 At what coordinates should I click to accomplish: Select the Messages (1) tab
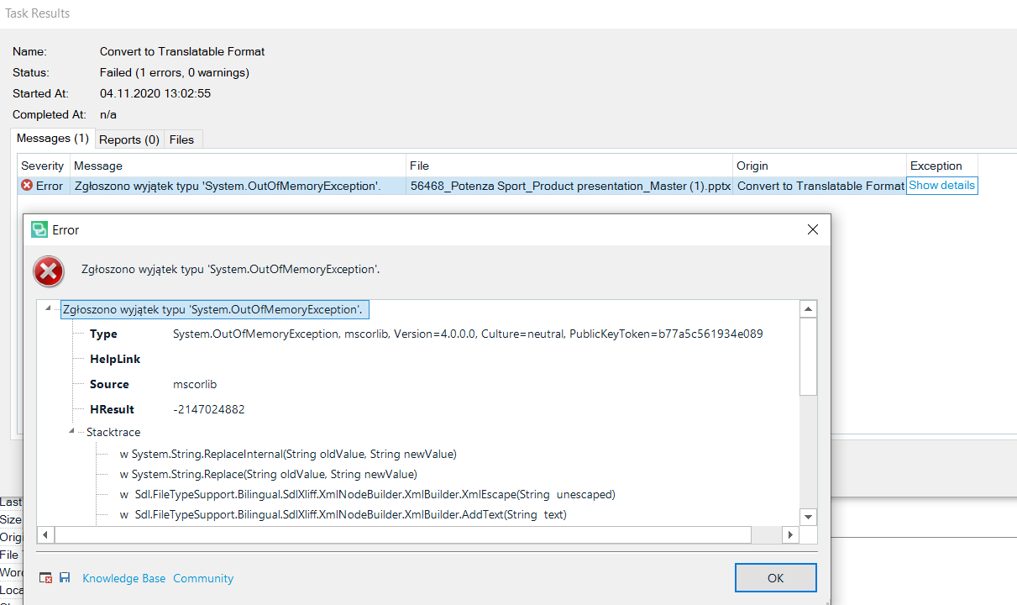(x=52, y=139)
